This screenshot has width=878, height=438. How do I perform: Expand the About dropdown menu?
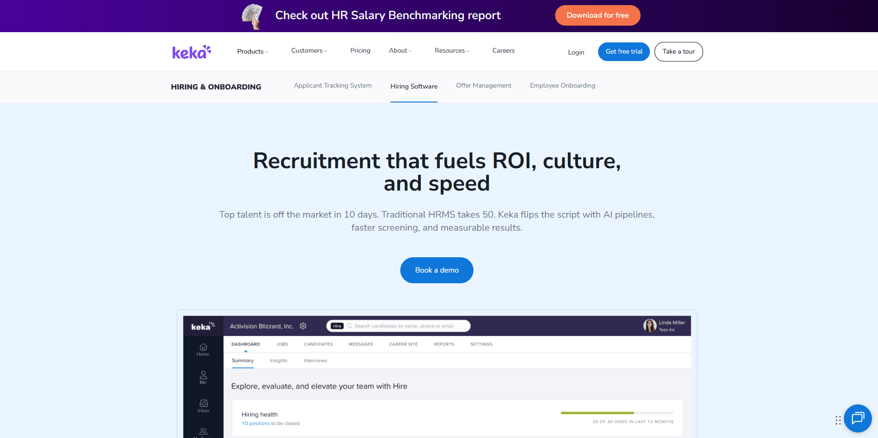(400, 50)
